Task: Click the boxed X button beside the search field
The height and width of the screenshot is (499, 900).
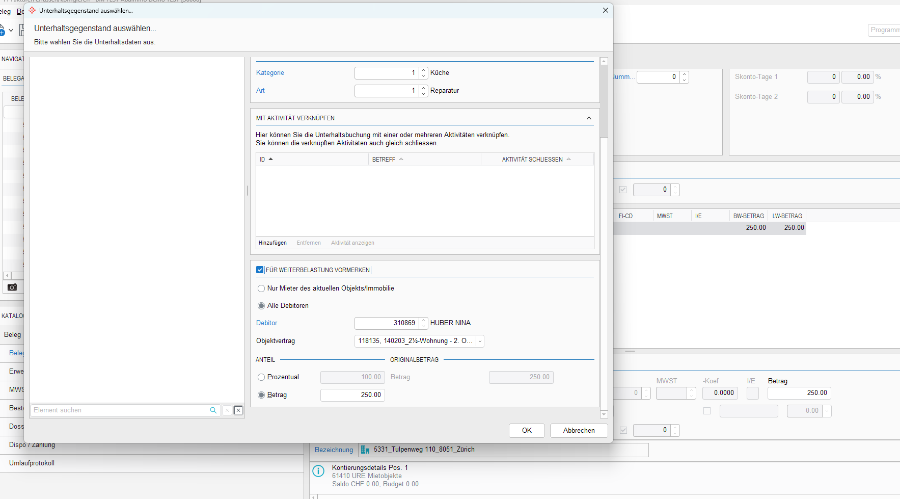Action: coord(238,410)
